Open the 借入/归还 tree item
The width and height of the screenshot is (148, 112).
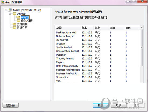pyautogui.click(x=27, y=21)
